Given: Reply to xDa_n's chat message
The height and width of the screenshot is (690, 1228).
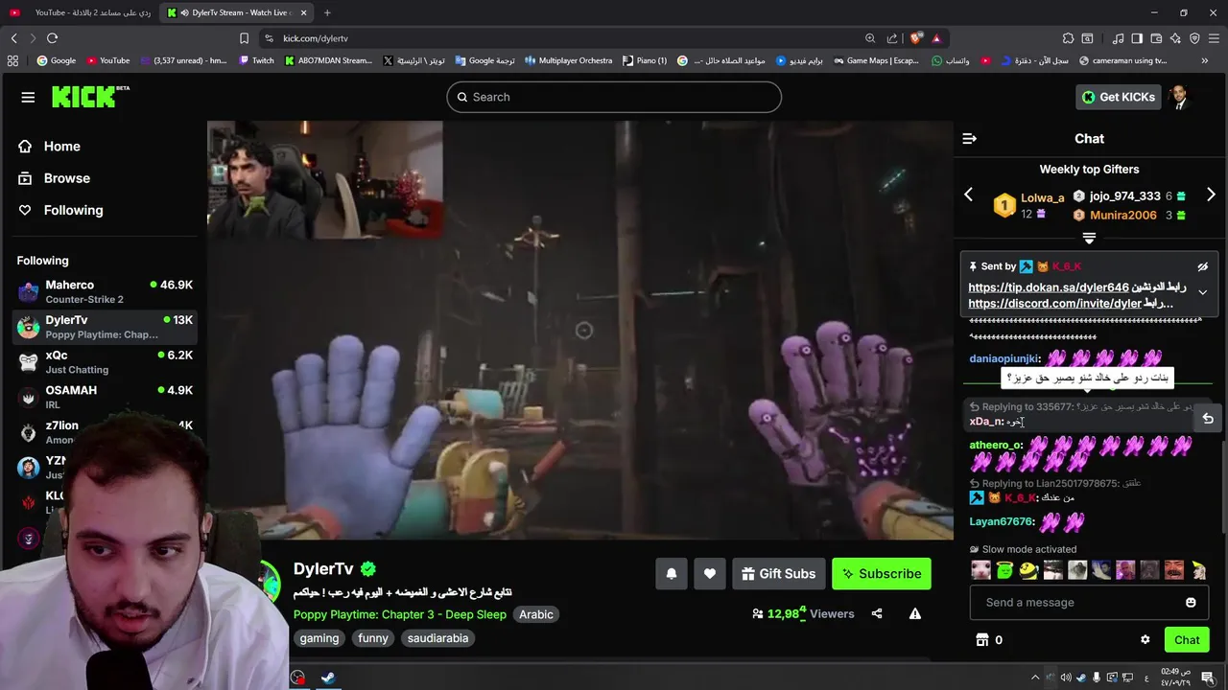Looking at the screenshot, I should tap(1208, 419).
